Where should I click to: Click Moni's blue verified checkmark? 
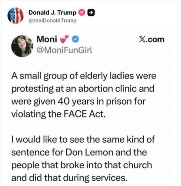point(76,40)
